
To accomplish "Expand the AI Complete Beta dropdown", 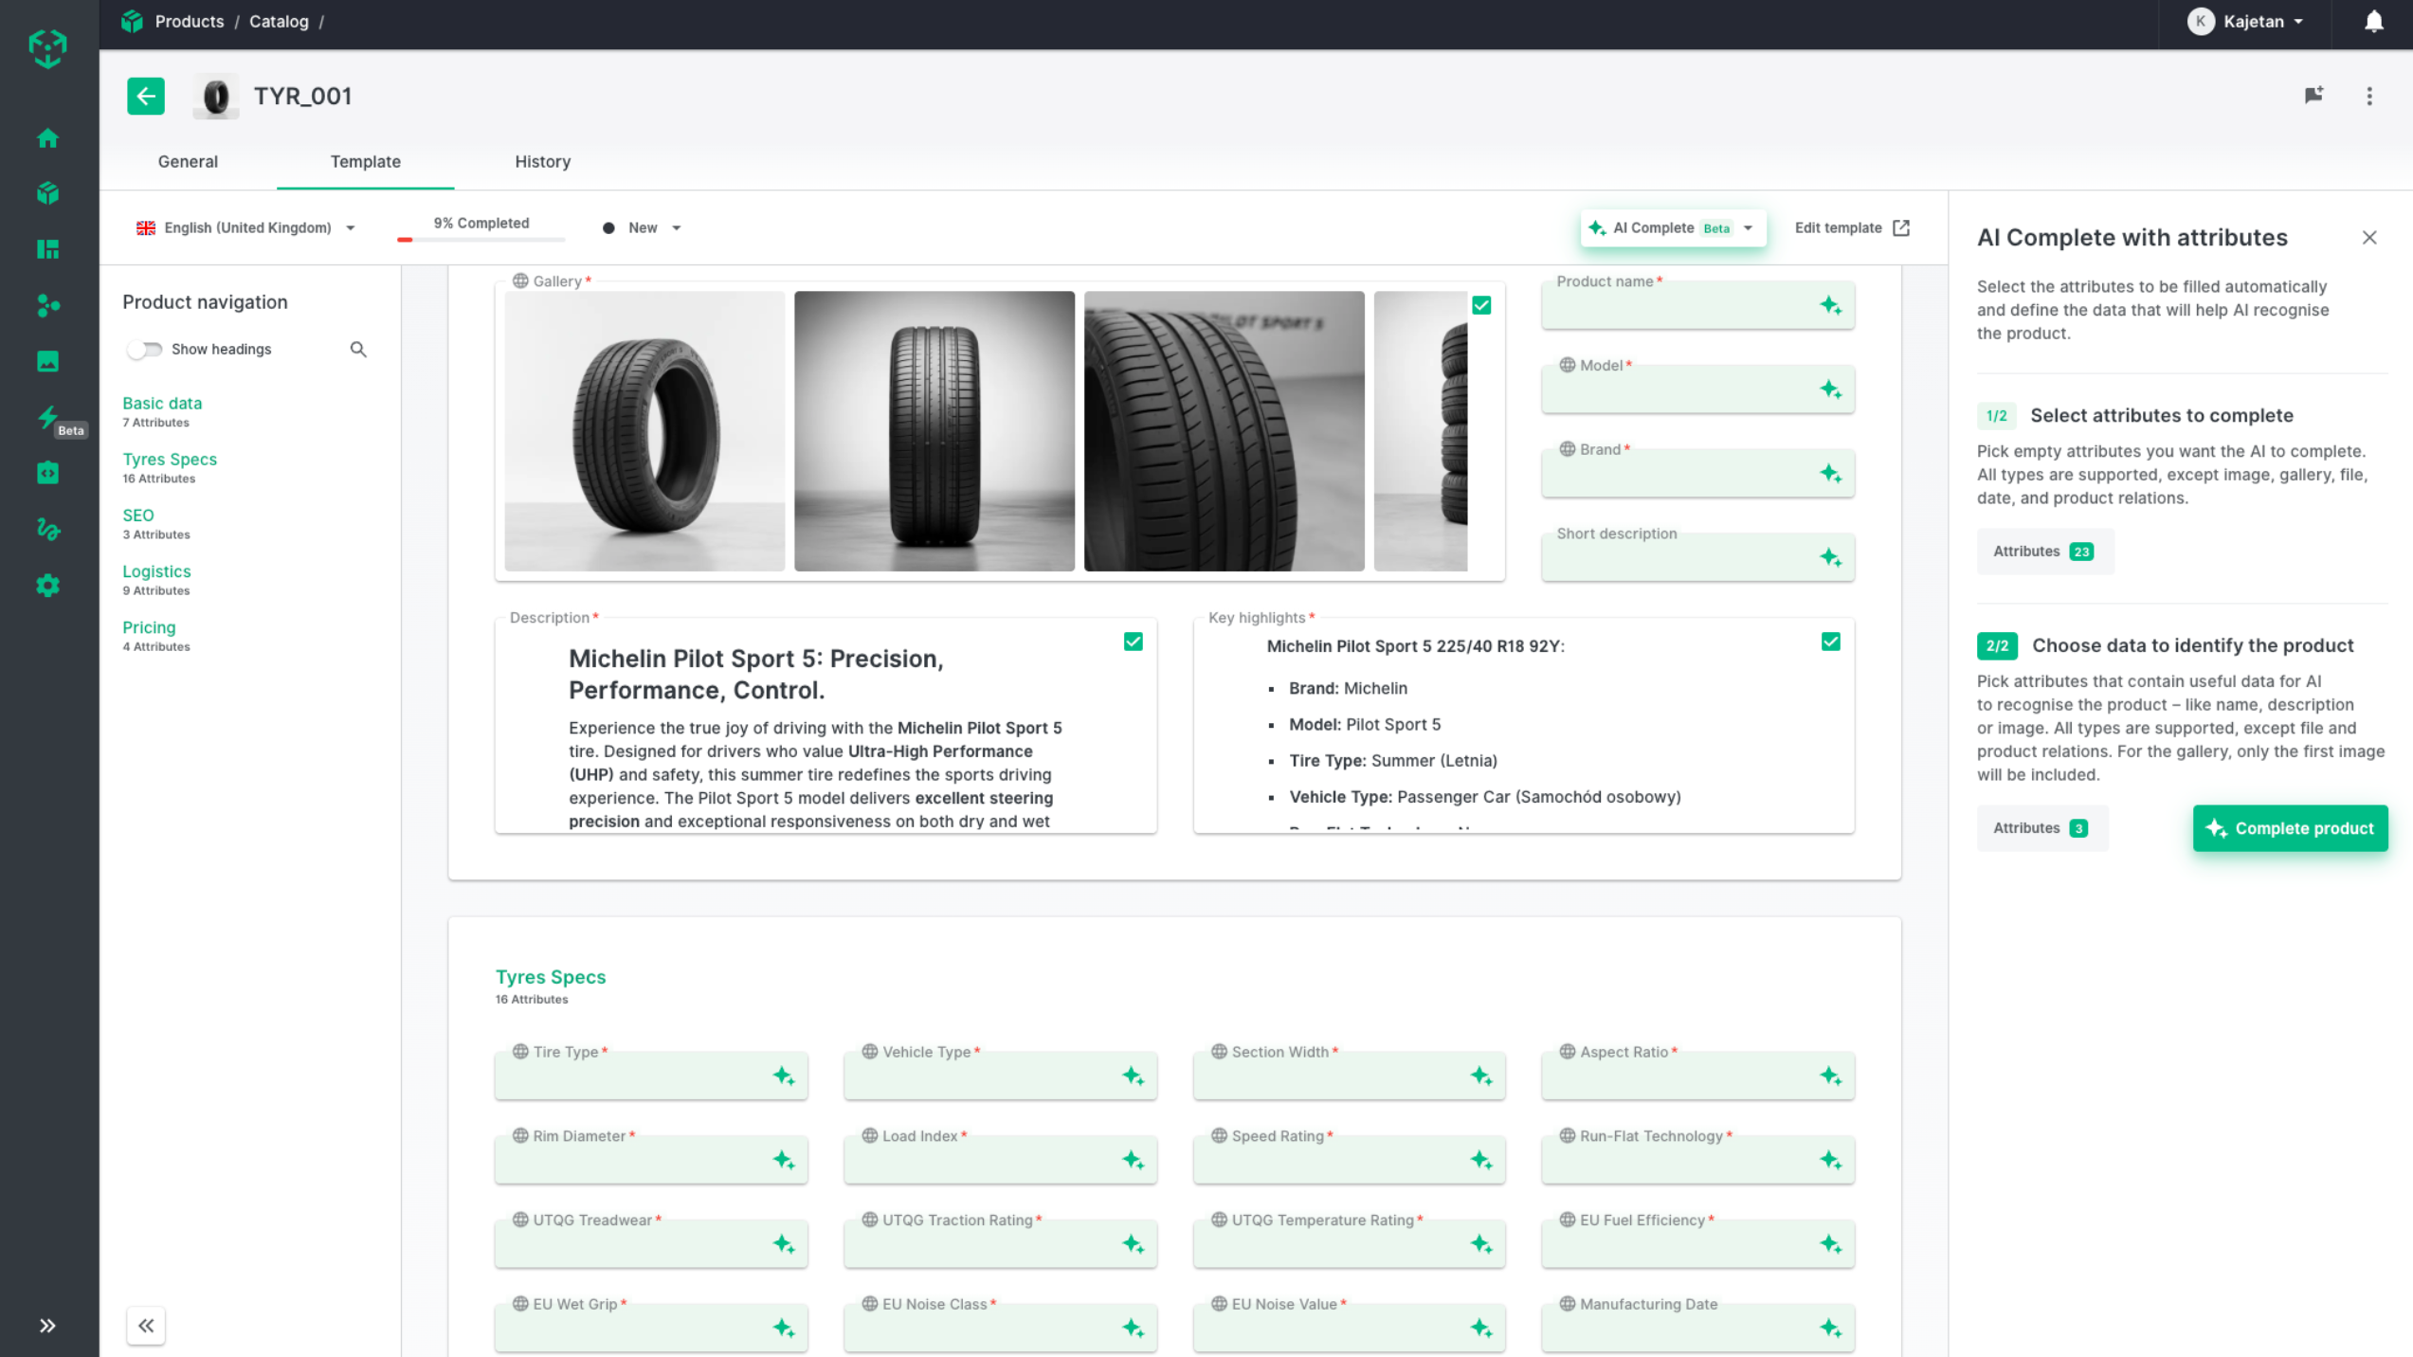I will 1749,228.
